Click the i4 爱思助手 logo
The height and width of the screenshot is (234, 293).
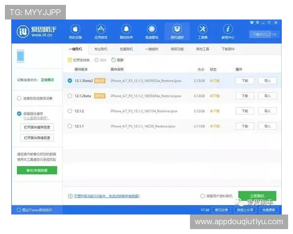tap(36, 31)
